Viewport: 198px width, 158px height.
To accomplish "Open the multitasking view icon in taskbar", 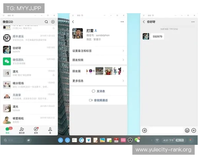I will pos(29,140).
